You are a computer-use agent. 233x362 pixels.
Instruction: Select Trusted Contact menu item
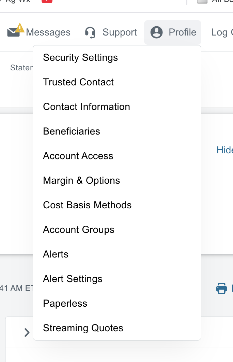pyautogui.click(x=78, y=82)
